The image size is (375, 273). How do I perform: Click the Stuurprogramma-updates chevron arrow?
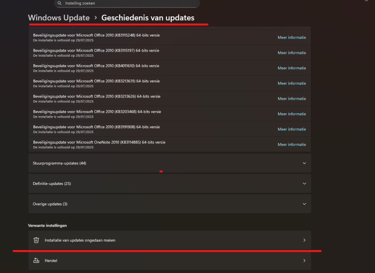click(304, 163)
